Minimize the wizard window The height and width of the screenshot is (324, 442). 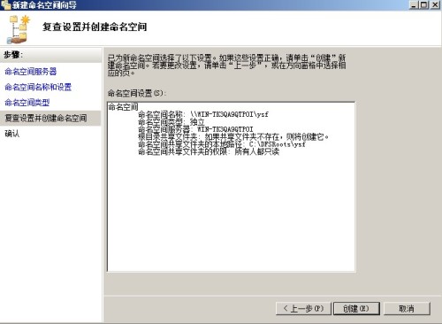[x=415, y=5]
